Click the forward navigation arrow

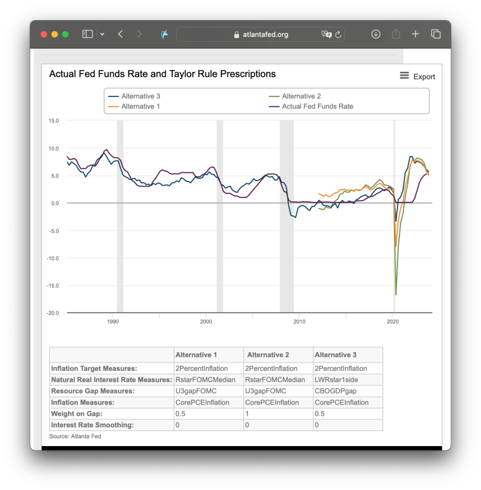(139, 34)
